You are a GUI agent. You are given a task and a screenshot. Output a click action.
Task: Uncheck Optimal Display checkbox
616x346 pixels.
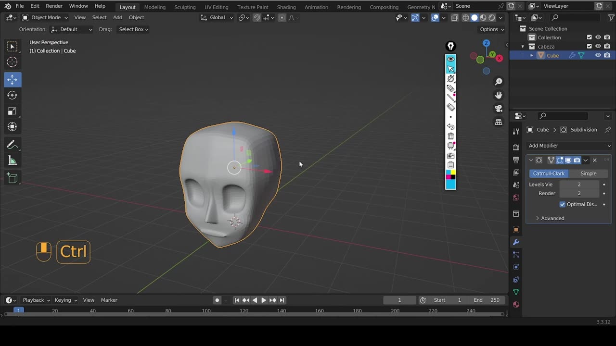coord(562,204)
